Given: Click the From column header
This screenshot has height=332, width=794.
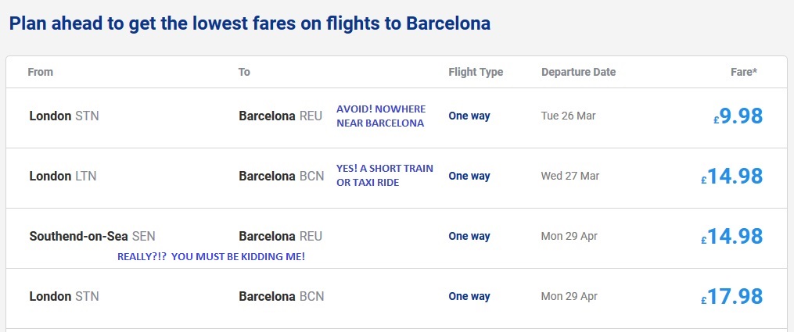Looking at the screenshot, I should pyautogui.click(x=41, y=72).
